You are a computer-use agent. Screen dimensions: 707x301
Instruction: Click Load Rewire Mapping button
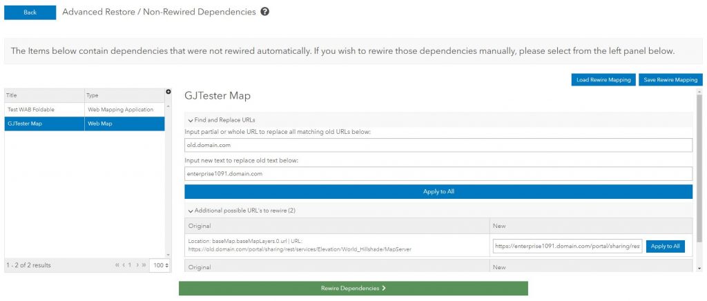[x=603, y=80]
